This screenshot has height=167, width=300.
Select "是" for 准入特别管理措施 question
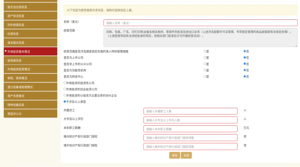coord(205,52)
